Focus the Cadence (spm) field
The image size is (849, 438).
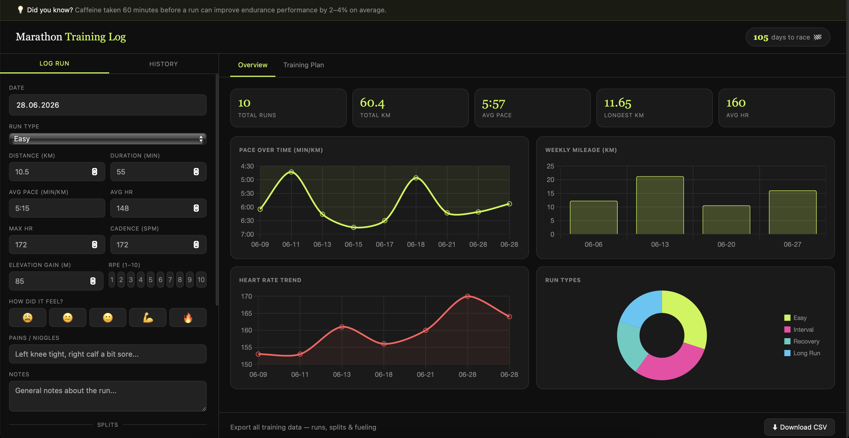[159, 245]
